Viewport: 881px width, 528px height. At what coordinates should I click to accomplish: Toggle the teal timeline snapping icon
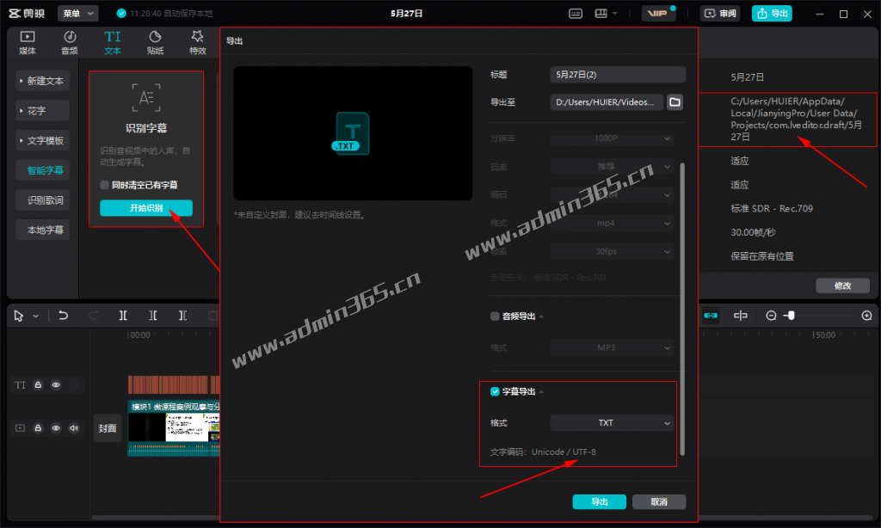(711, 316)
